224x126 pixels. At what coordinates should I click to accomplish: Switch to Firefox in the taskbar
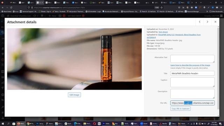coord(21,124)
